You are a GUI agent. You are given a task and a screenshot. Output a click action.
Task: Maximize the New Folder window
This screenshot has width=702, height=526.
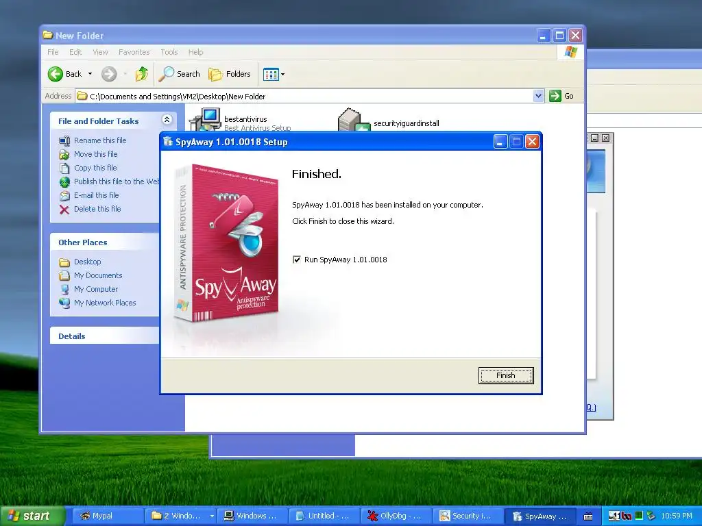click(x=559, y=36)
